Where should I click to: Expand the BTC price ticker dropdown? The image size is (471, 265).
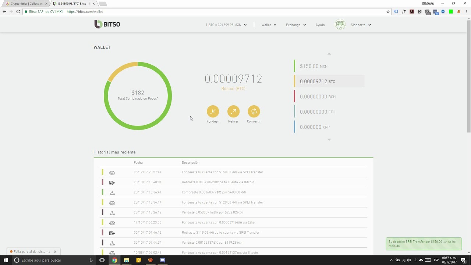pyautogui.click(x=226, y=25)
